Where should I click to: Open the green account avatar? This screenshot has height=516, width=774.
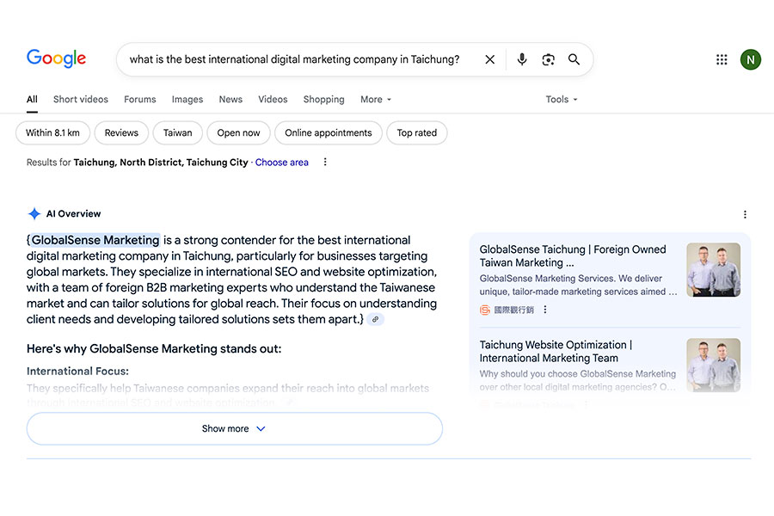(750, 59)
